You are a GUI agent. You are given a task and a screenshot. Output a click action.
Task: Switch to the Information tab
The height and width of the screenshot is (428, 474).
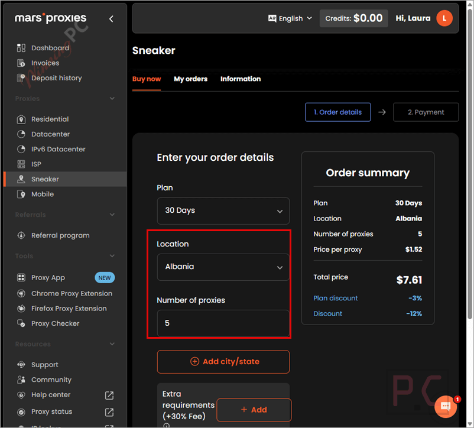(241, 79)
